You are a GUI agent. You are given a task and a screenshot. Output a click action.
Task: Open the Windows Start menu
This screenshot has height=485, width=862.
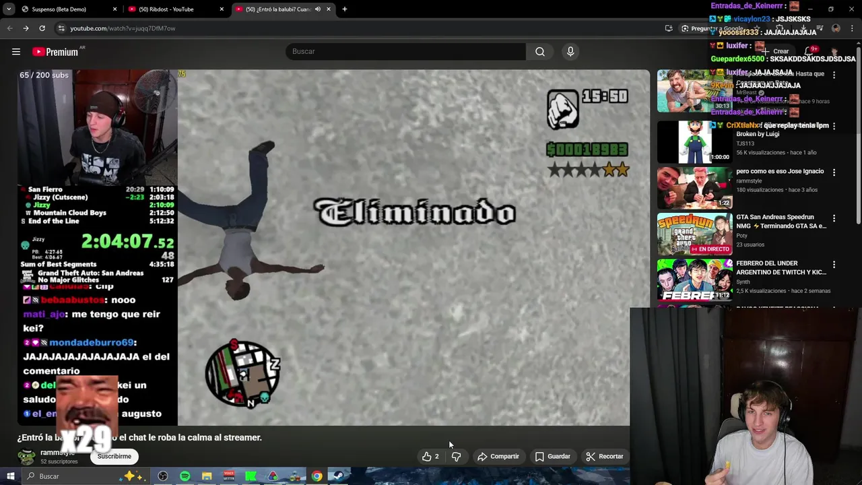(10, 476)
